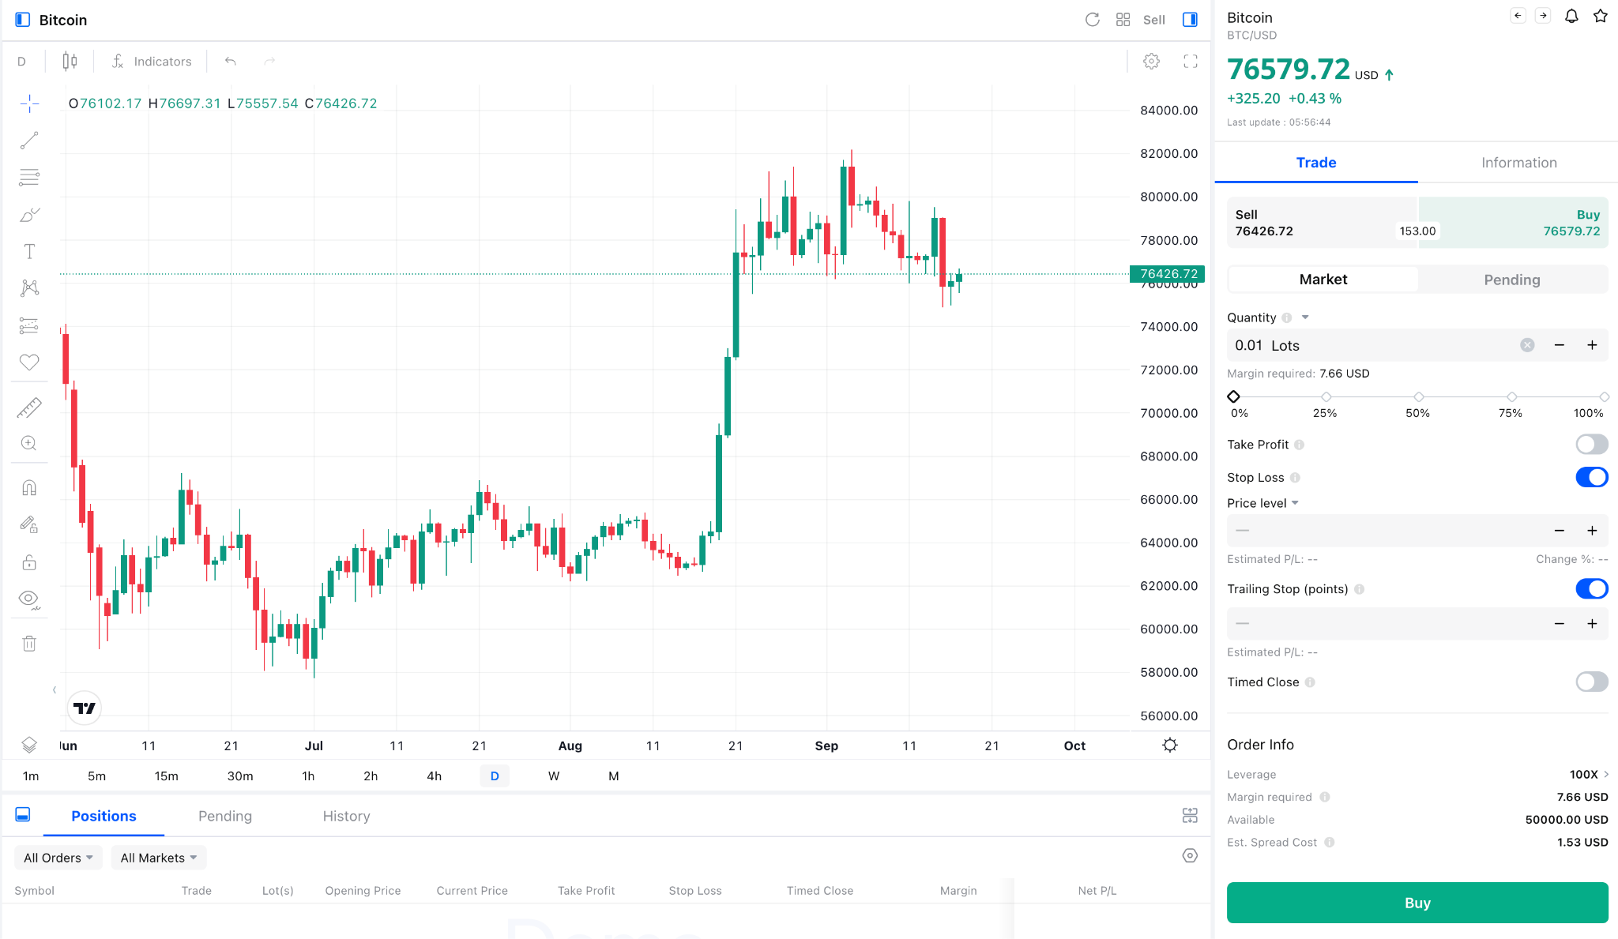This screenshot has width=1618, height=939.
Task: Toggle the right trade panel
Action: click(1191, 20)
